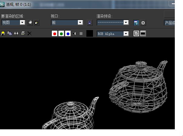Viewport: 183px width, 136px height.
Task: Open the render setup dialog icon
Action: tap(136, 23)
